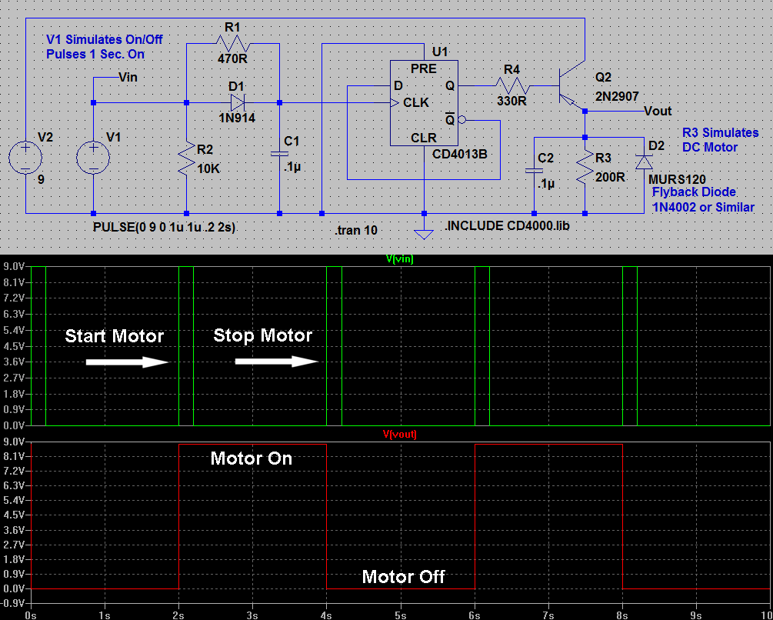The image size is (773, 620).
Task: Click the CLK pin triangle on U1
Action: click(x=394, y=102)
